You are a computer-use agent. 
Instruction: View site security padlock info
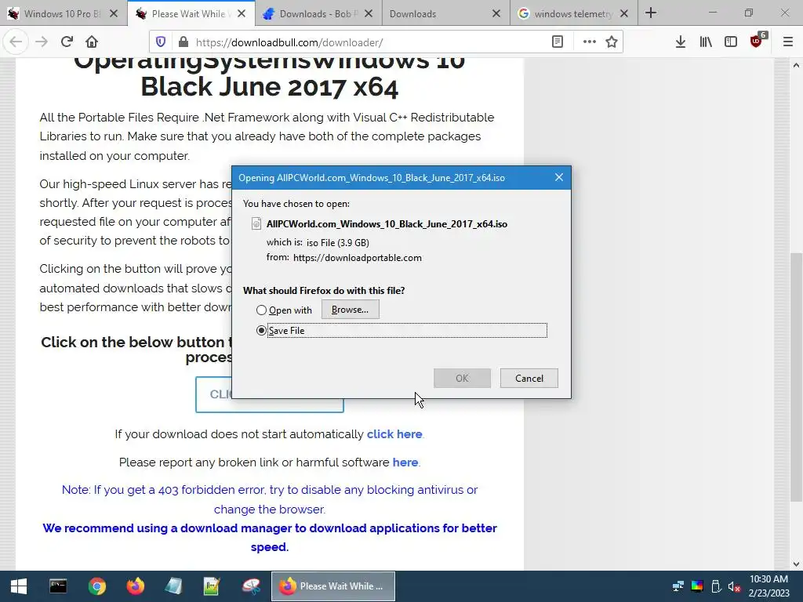183,42
